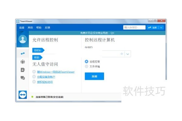Click the 允许远程控制 heading
Viewport: 182px width, 121px height.
click(x=45, y=40)
